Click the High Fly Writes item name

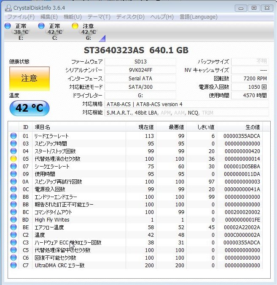(52, 220)
